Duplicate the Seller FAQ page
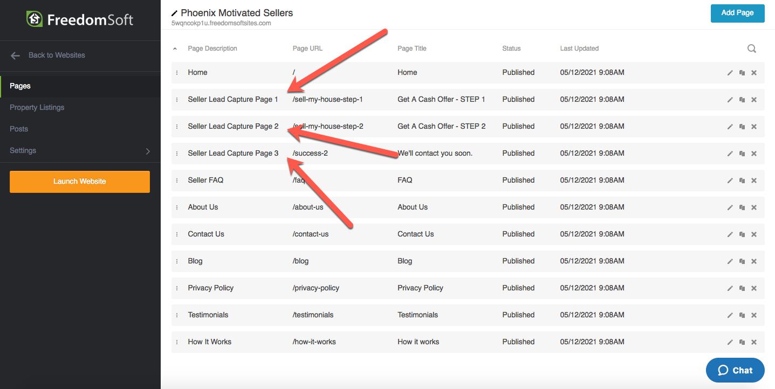Viewport: 775px width, 389px height. (x=742, y=180)
